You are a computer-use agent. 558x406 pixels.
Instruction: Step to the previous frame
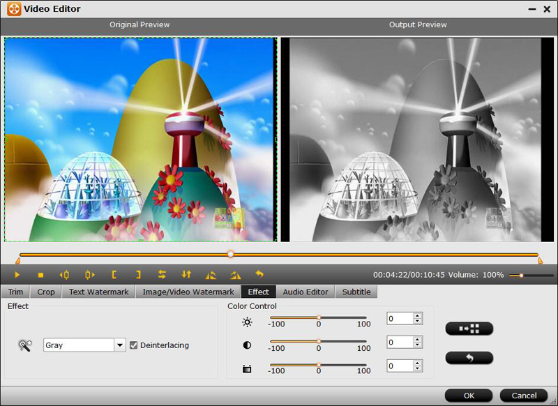pos(65,275)
